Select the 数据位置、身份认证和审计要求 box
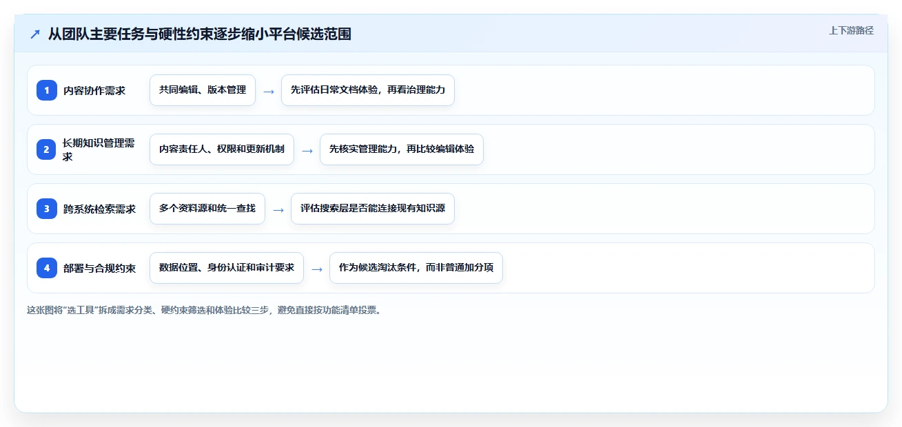902x427 pixels. click(227, 268)
